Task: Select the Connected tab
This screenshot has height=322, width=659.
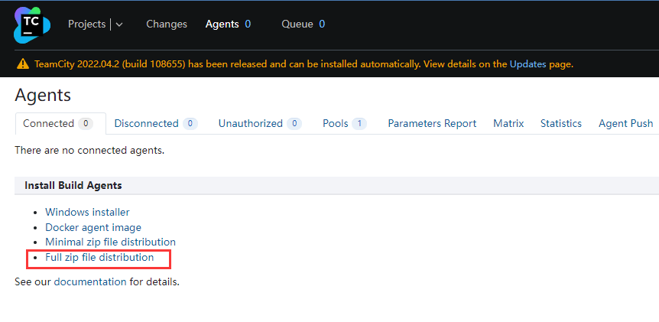Action: point(60,124)
